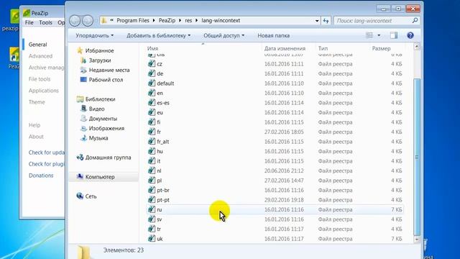Select the eu registry file icon
The height and width of the screenshot is (259, 460).
click(152, 112)
